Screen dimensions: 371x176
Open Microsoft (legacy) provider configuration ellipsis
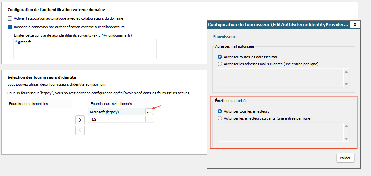pos(149,112)
